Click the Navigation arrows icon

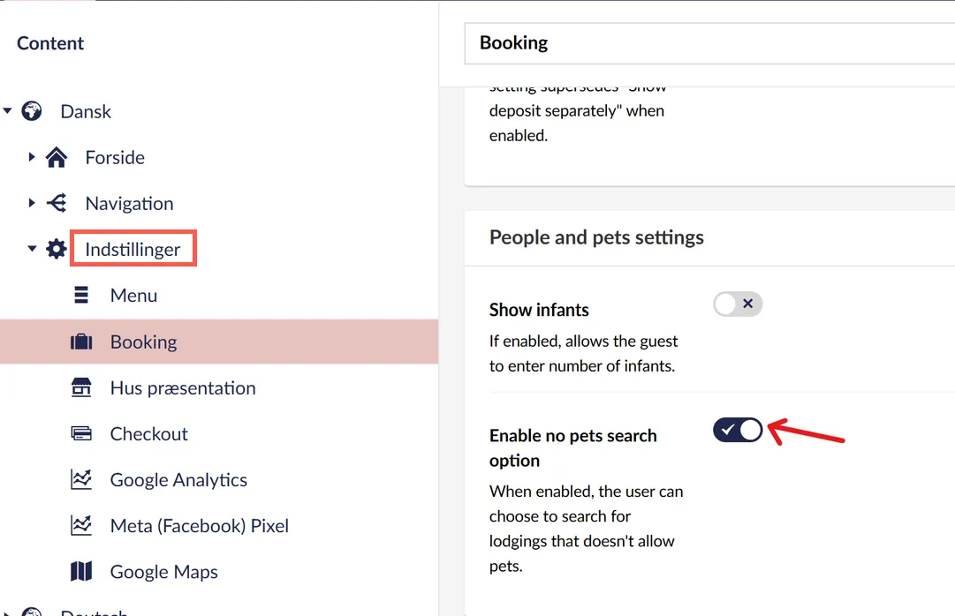[x=57, y=203]
